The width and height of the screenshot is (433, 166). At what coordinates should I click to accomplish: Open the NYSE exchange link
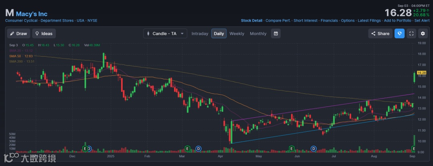(92, 21)
